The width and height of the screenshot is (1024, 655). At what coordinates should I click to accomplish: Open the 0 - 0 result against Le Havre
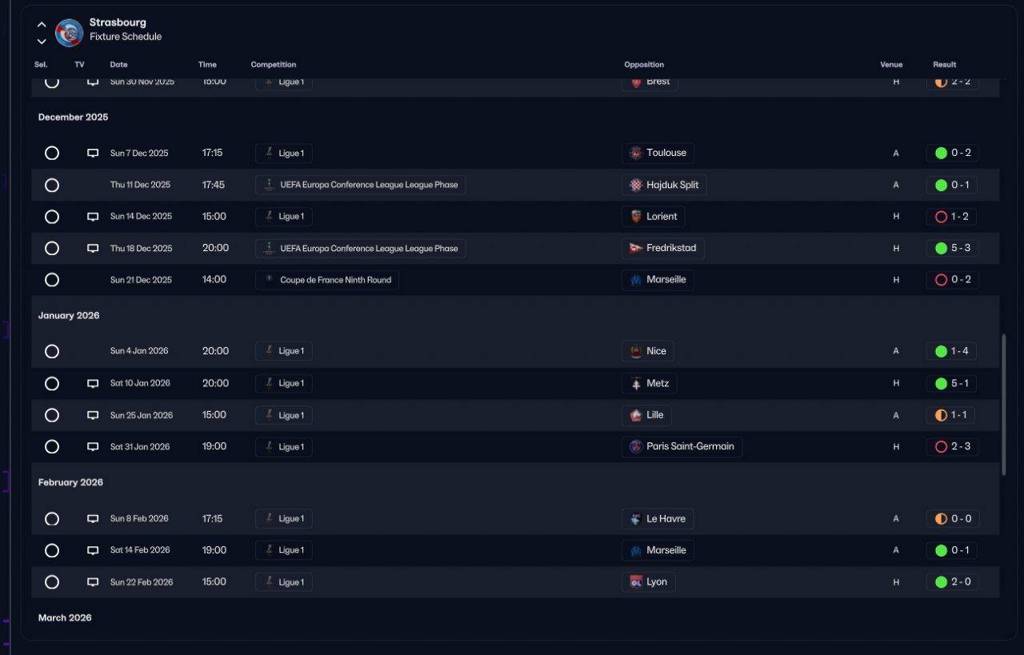(953, 518)
